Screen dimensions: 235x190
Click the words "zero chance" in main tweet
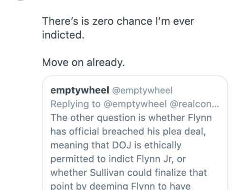(x=122, y=21)
